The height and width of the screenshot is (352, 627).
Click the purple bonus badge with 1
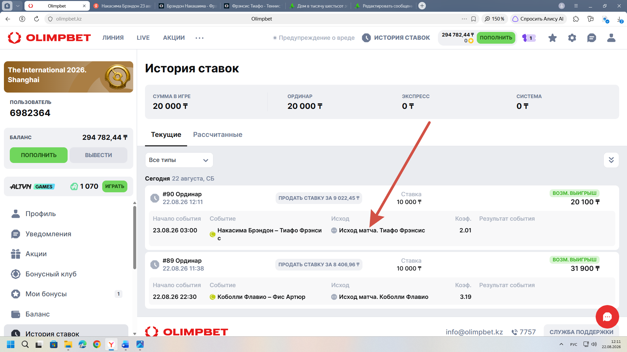click(x=529, y=38)
